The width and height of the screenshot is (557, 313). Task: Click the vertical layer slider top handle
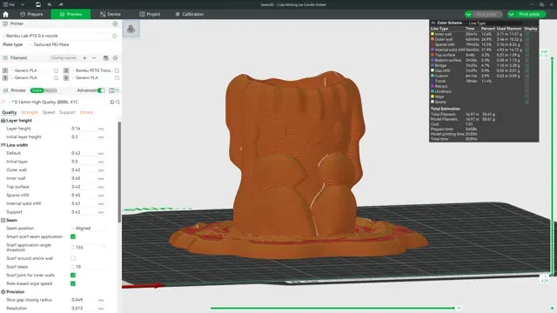point(552,58)
